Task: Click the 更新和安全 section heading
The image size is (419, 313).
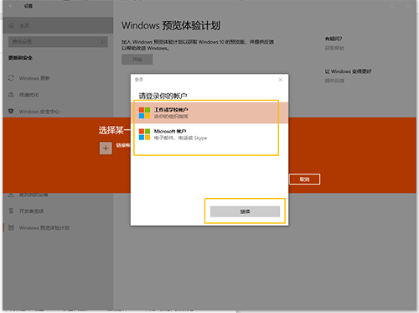Action: tap(20, 58)
